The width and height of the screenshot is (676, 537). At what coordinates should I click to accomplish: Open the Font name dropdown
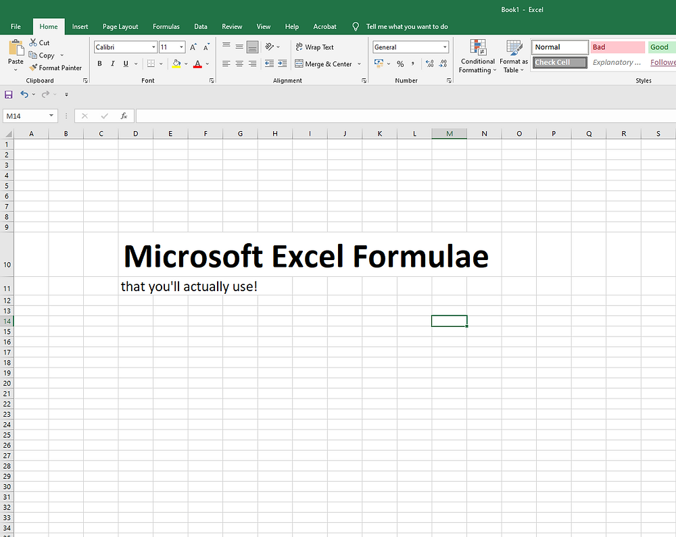pos(153,47)
